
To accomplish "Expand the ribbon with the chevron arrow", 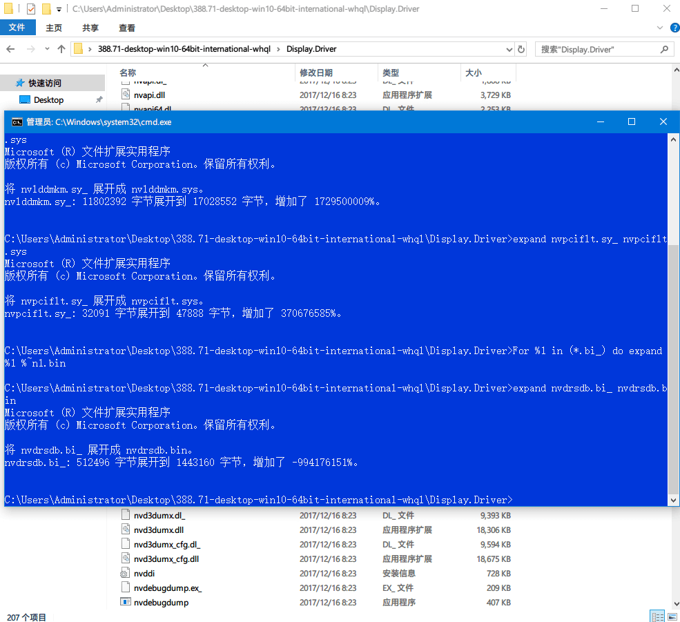I will 659,28.
